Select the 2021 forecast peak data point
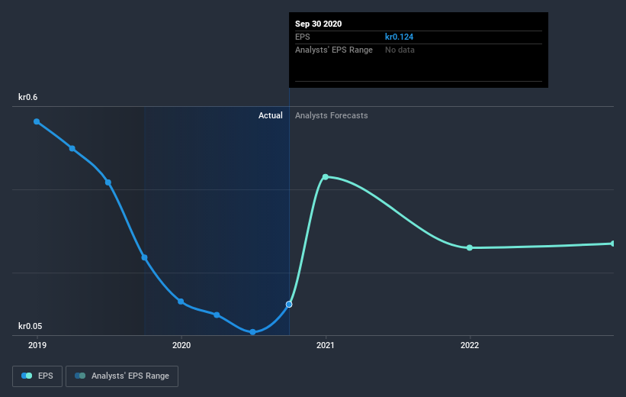Viewport: 626px width, 397px height. 326,176
